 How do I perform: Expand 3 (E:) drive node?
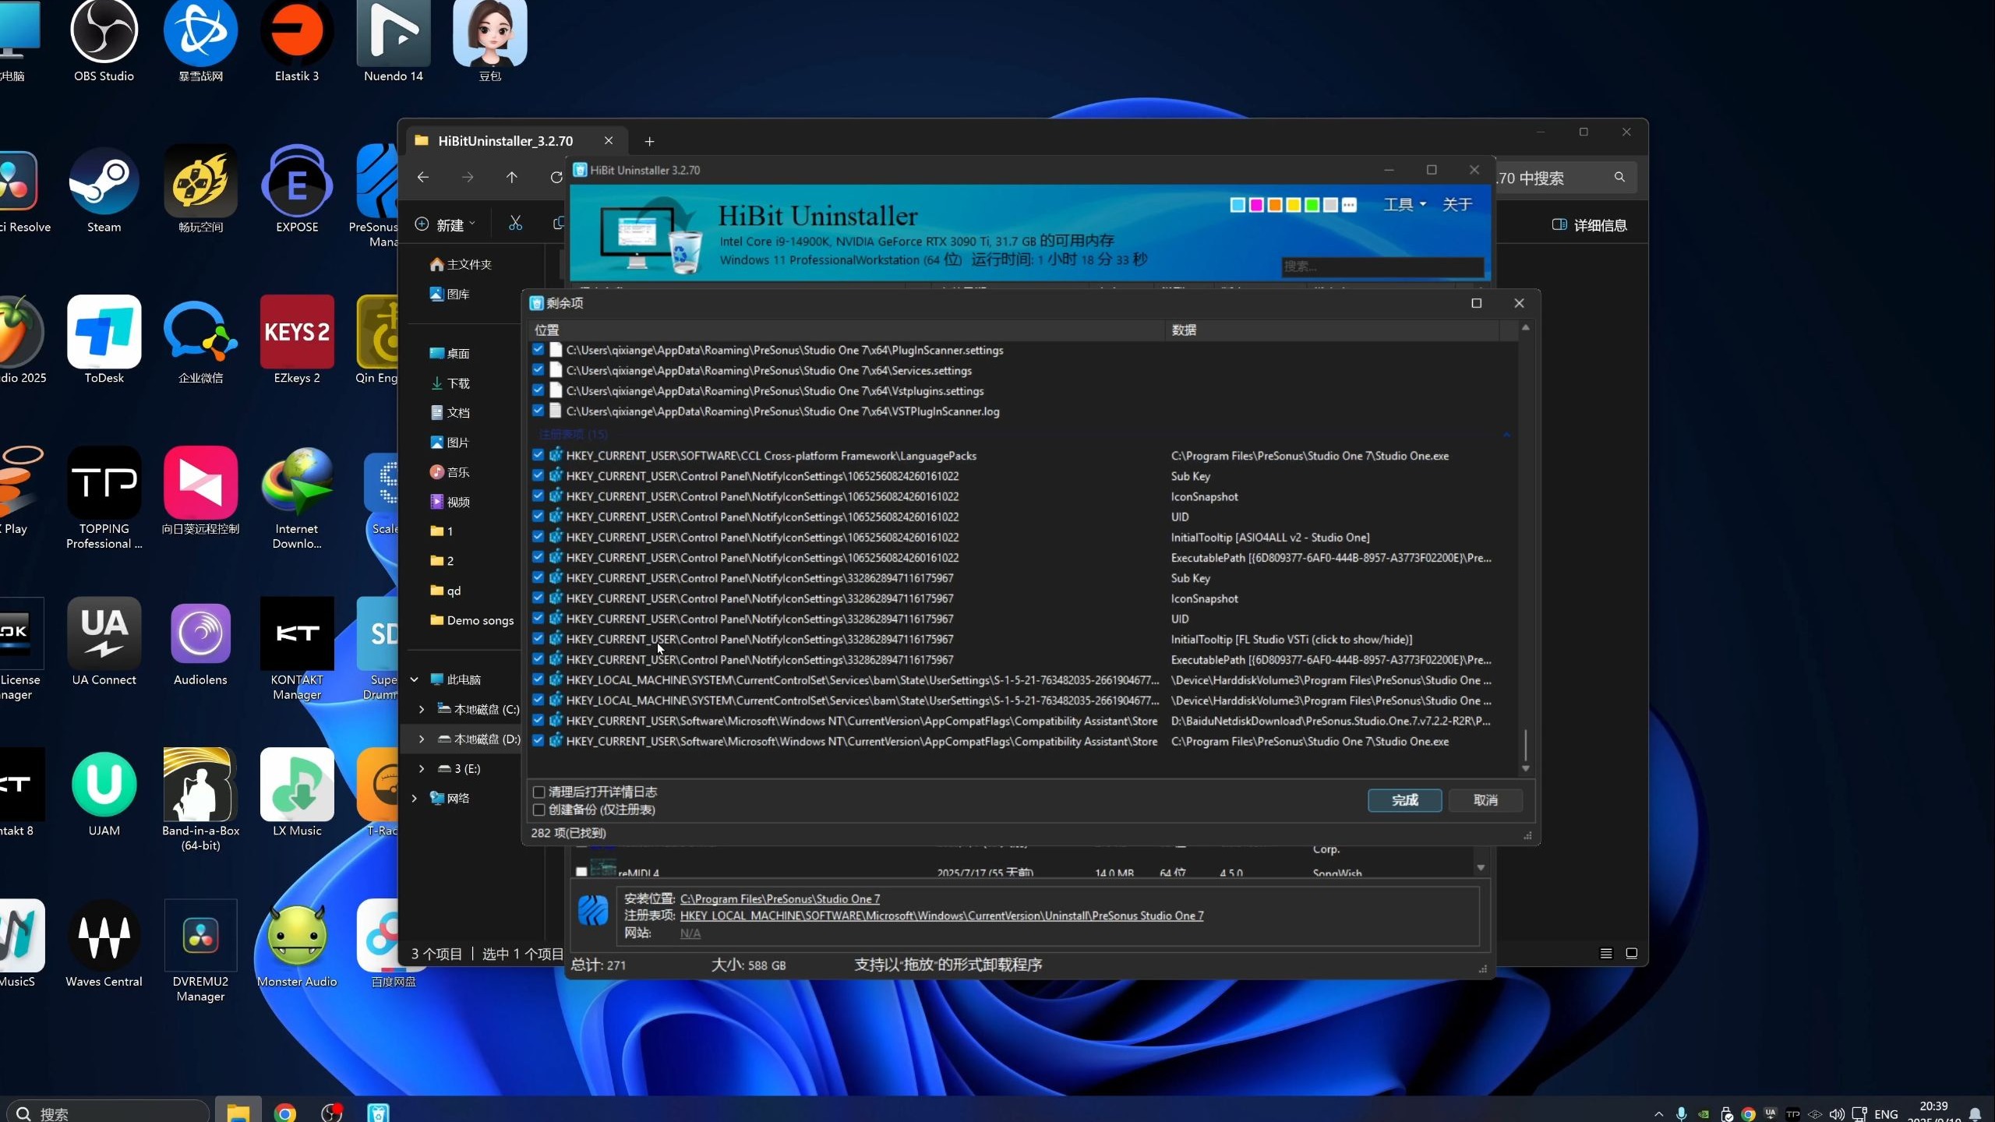(422, 768)
